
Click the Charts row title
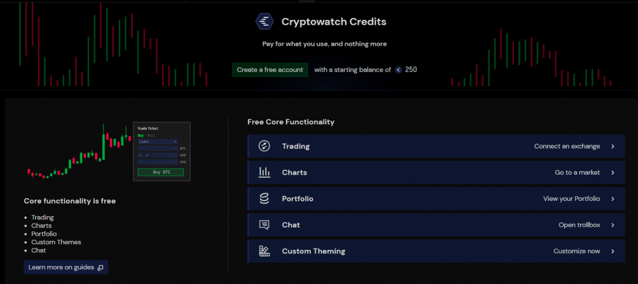pyautogui.click(x=295, y=172)
